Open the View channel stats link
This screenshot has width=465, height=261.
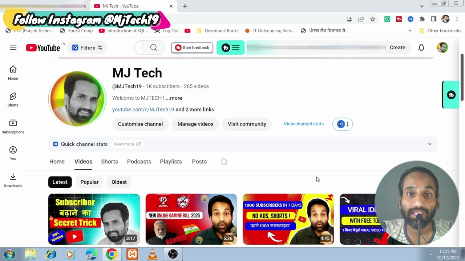304,124
